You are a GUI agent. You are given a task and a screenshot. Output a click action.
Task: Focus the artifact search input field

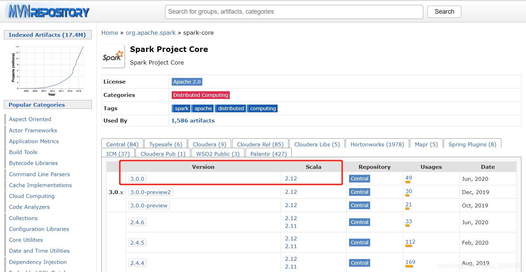[294, 12]
